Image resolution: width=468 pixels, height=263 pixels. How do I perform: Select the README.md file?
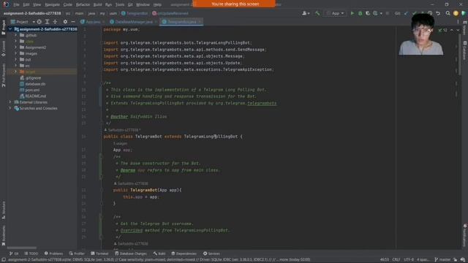[x=35, y=96]
